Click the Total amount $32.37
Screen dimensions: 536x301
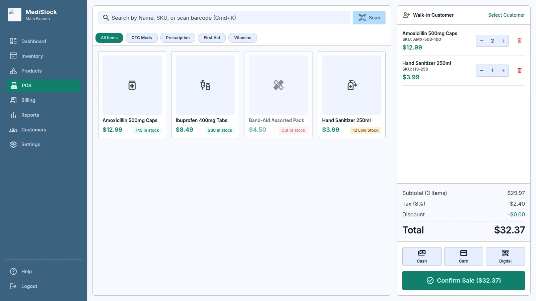point(510,230)
